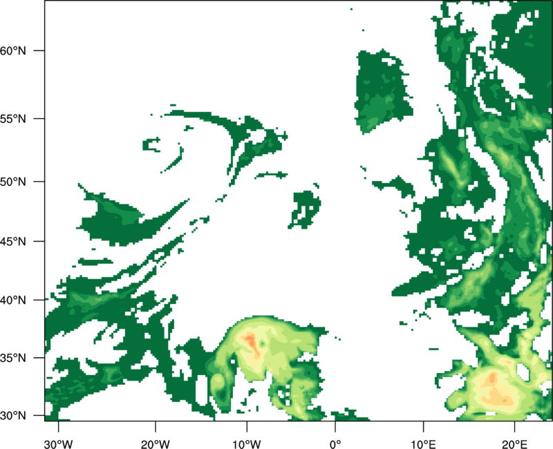553x449 pixels.
Task: Click the 40°N latitude label
Action: [x=13, y=300]
